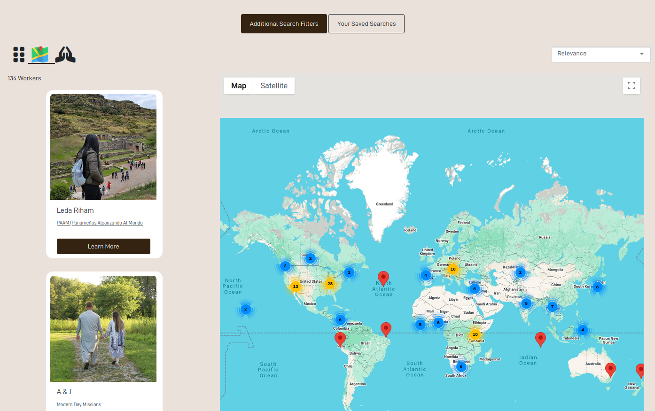Click the A & J name
Screen dimensions: 655x411
64,392
